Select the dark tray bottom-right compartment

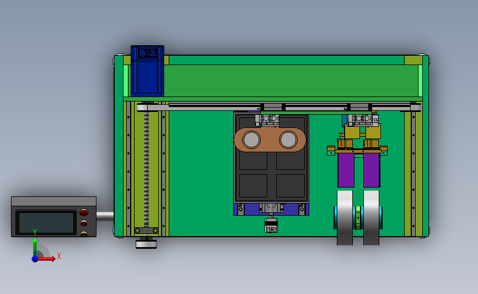[291, 186]
